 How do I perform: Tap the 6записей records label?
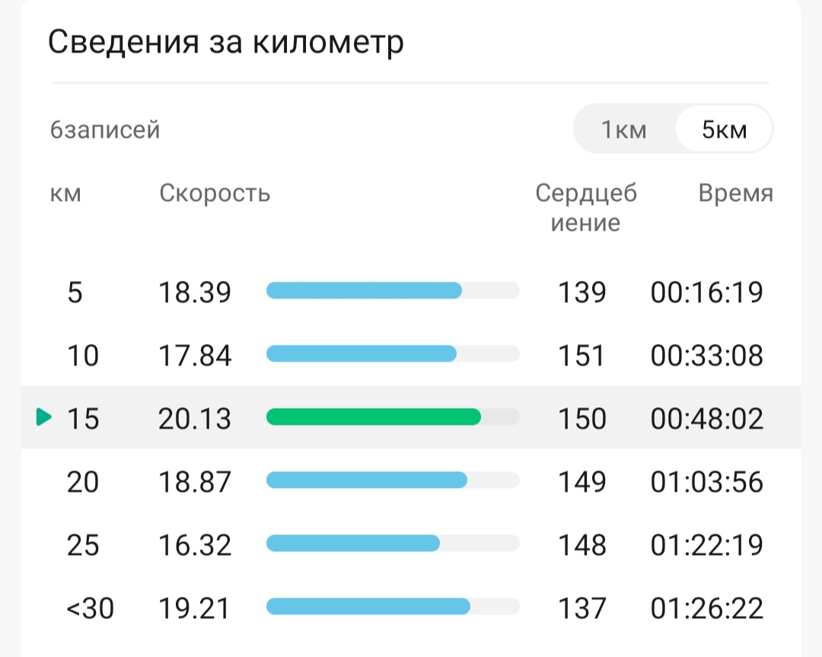(105, 129)
